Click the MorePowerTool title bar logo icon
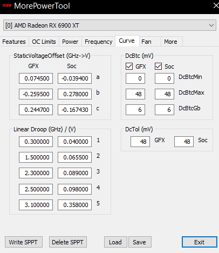This screenshot has height=253, width=219. [7, 5]
